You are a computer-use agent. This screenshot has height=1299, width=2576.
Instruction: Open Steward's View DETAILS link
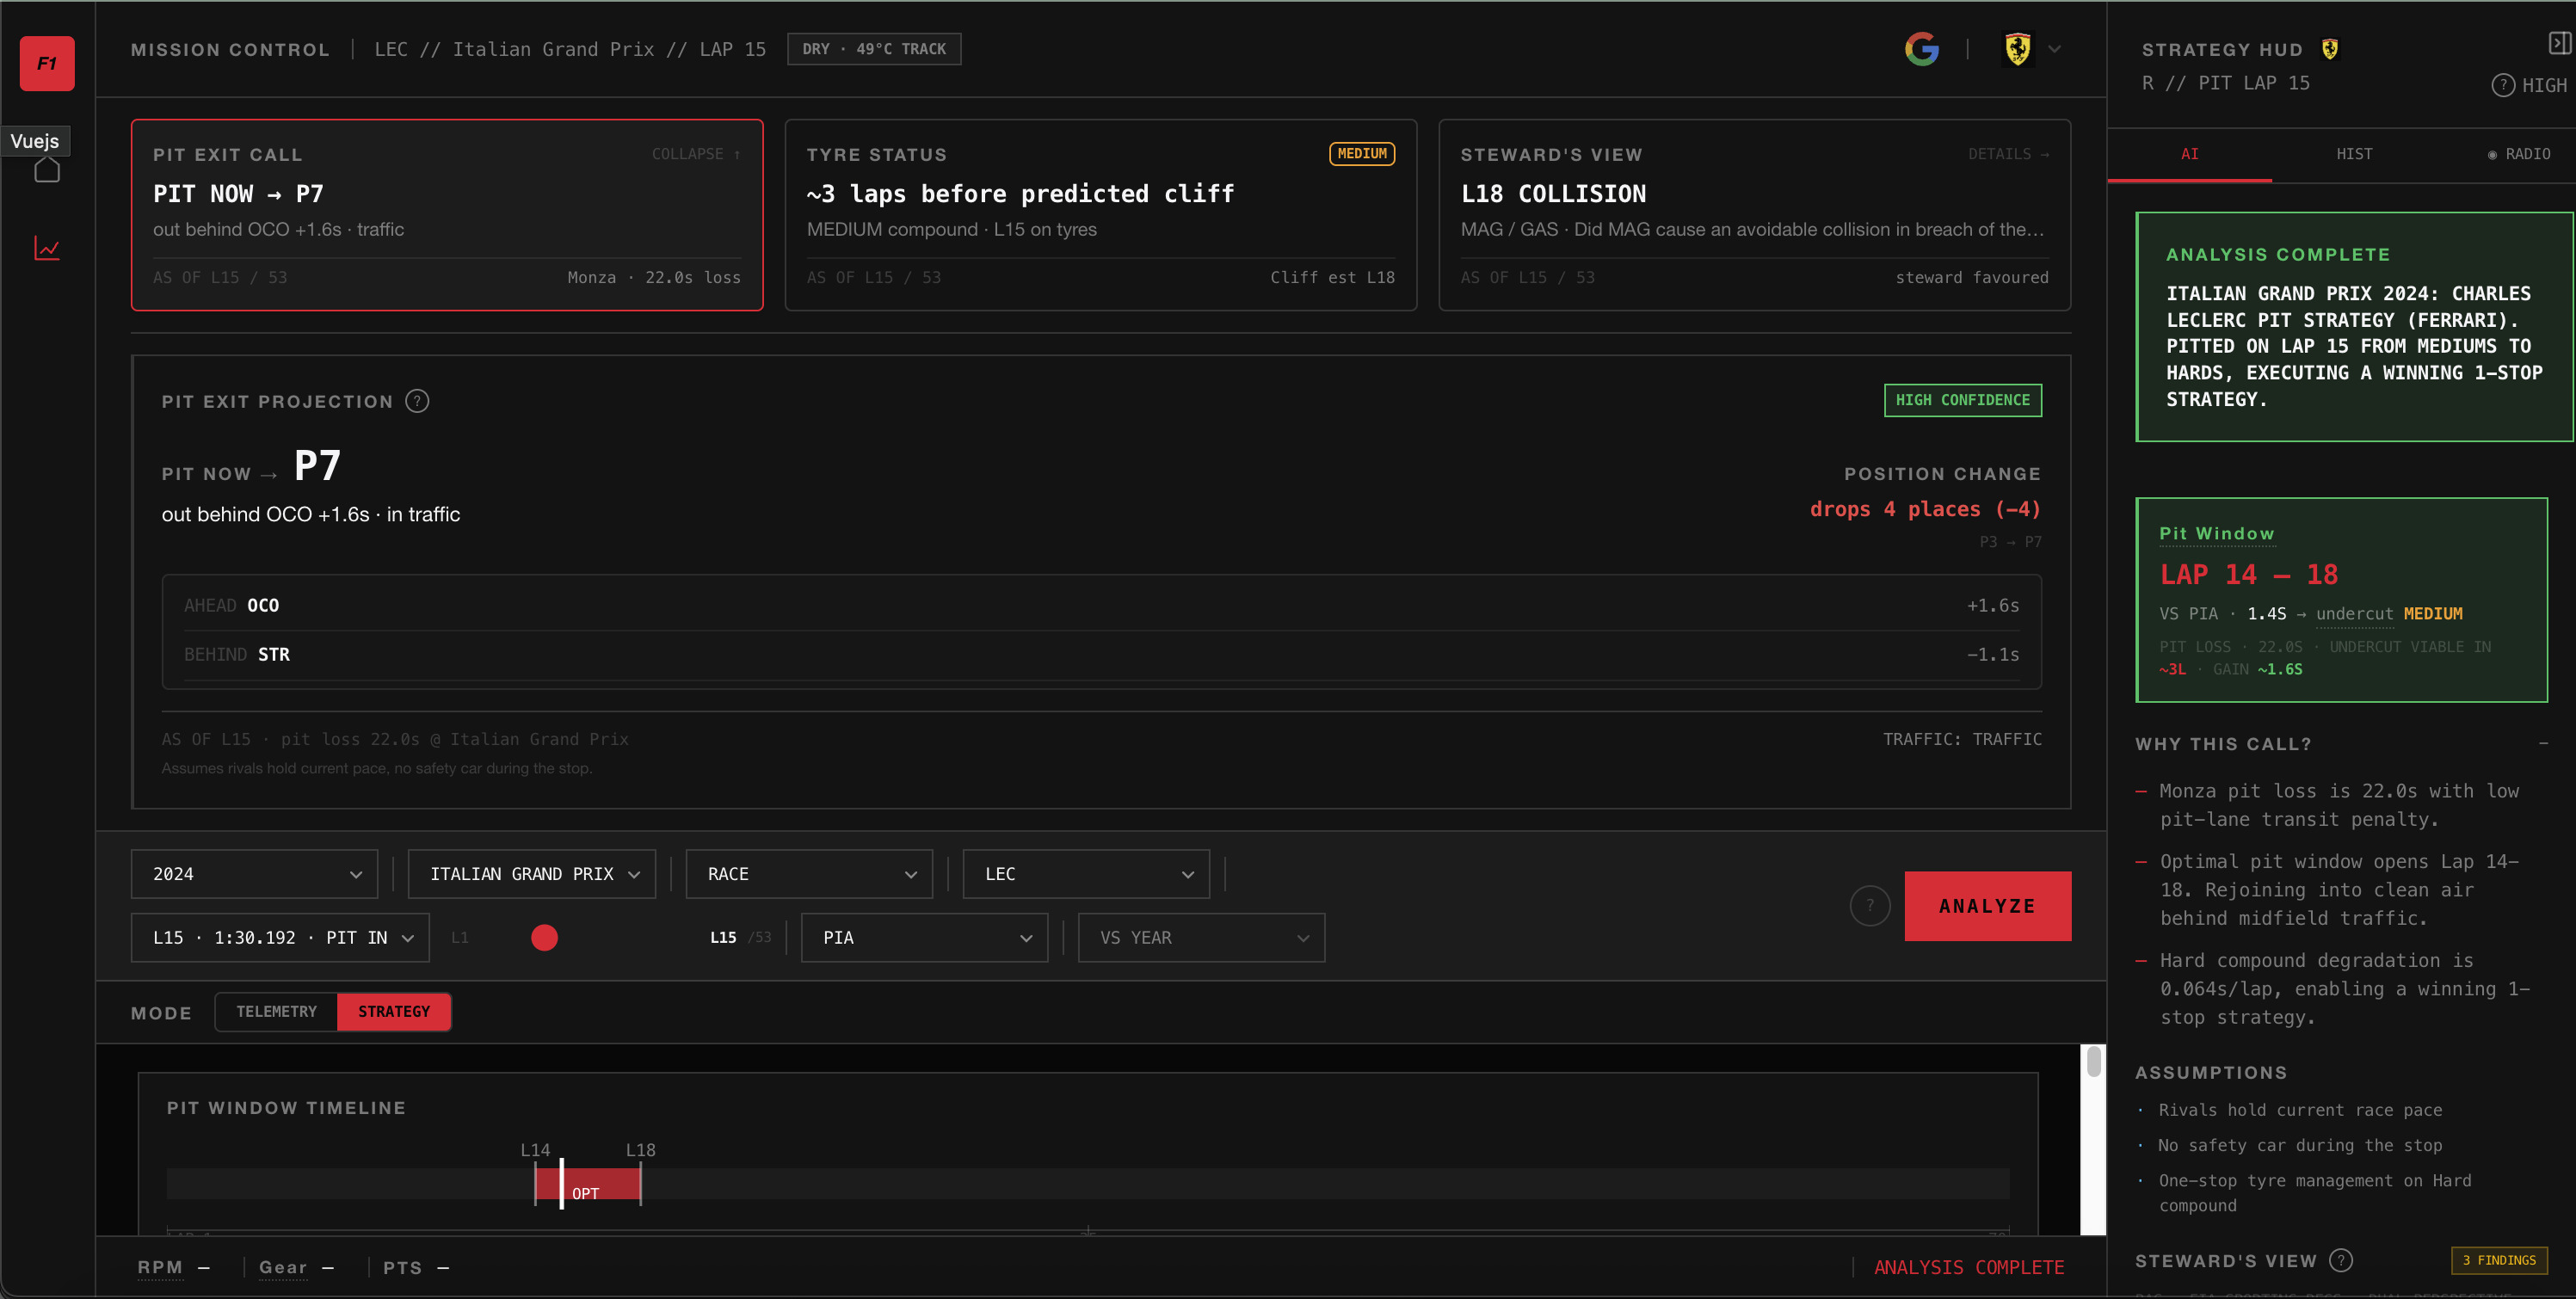(x=2008, y=154)
